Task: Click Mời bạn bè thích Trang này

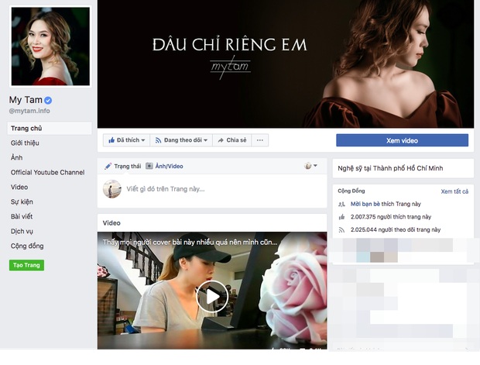Action: click(x=386, y=204)
